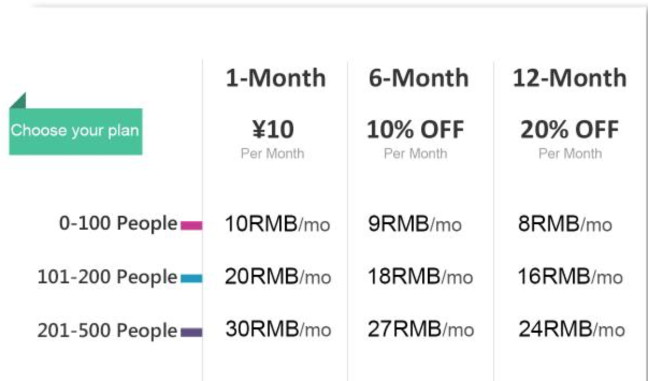
Task: Choose the 24RMB/mo price option
Action: [x=572, y=329]
